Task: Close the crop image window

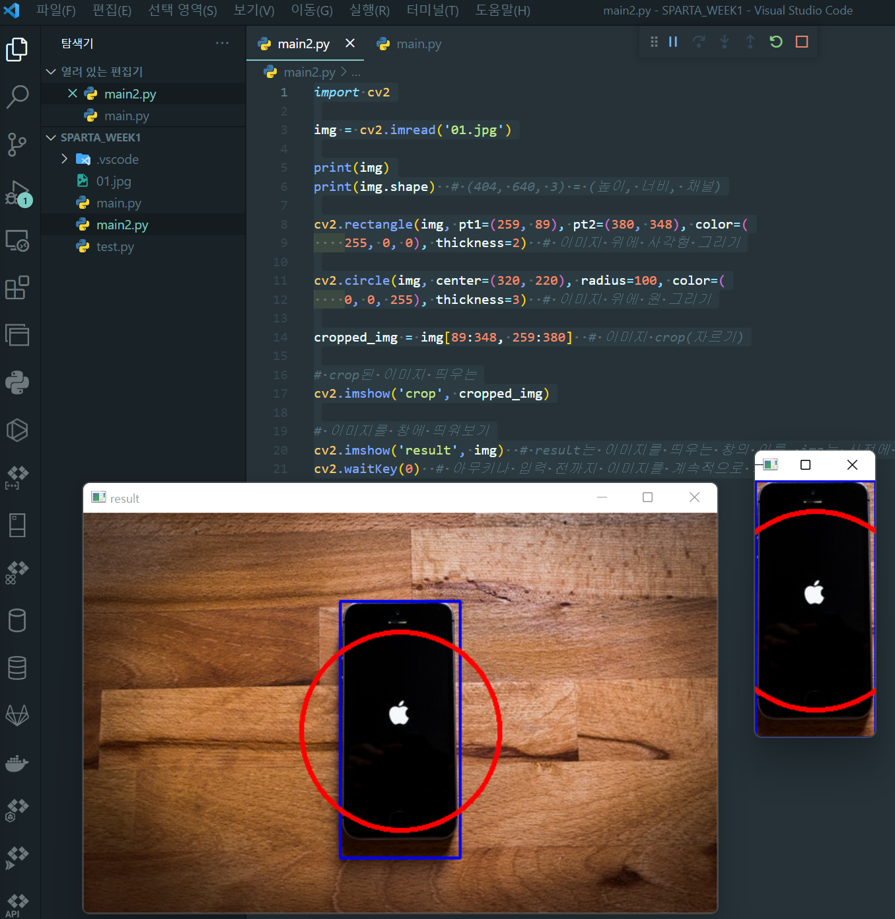Action: click(x=852, y=465)
